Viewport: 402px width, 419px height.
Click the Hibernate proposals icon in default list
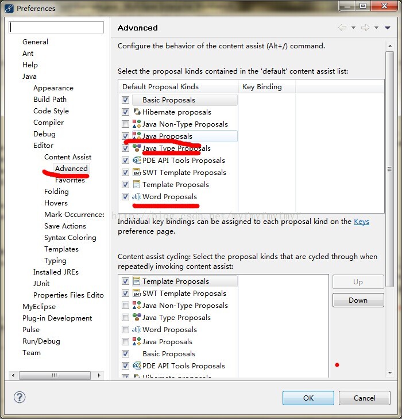[137, 112]
